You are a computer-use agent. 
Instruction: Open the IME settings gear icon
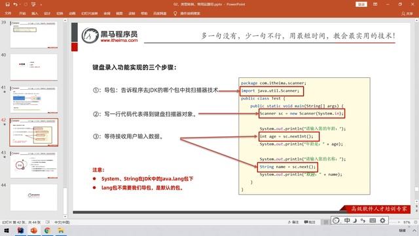(382, 220)
